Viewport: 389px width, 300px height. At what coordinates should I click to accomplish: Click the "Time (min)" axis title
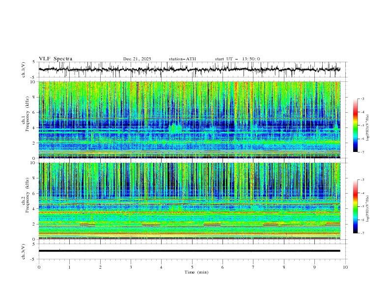[x=196, y=272]
